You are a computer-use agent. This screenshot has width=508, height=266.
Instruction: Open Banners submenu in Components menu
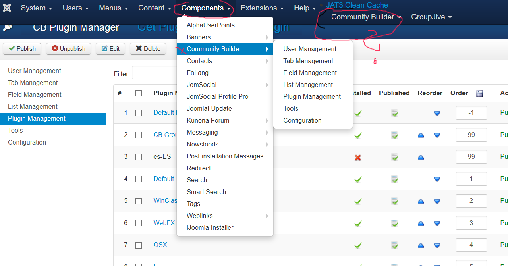[225, 37]
